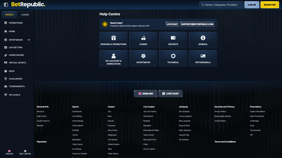Viewport: 282px width, 158px height.
Task: Open the Gold Saloon footer link
Action: click(x=148, y=116)
